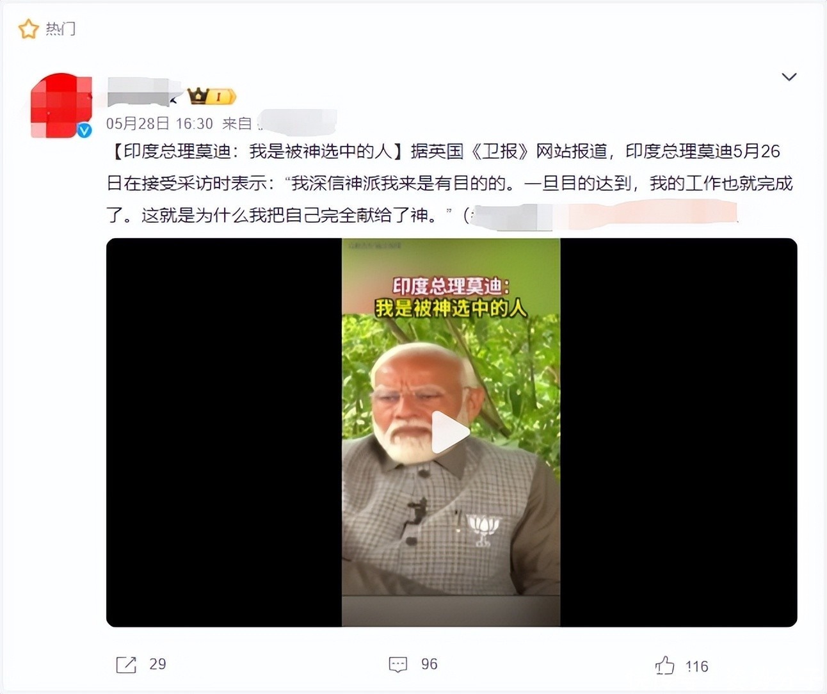Like the post with thumbs-up icon
Image resolution: width=827 pixels, height=694 pixels.
(x=665, y=666)
